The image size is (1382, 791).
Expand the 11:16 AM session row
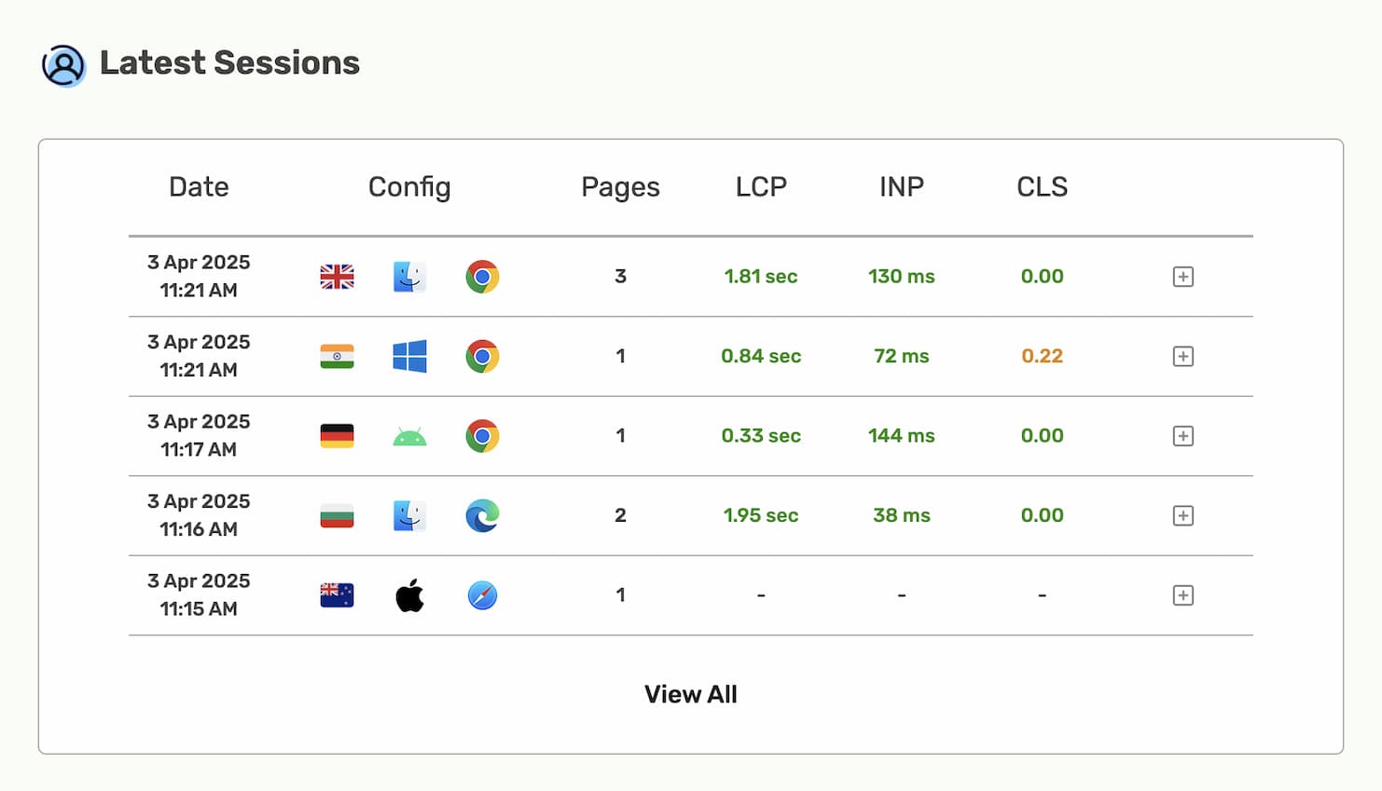pos(1182,515)
